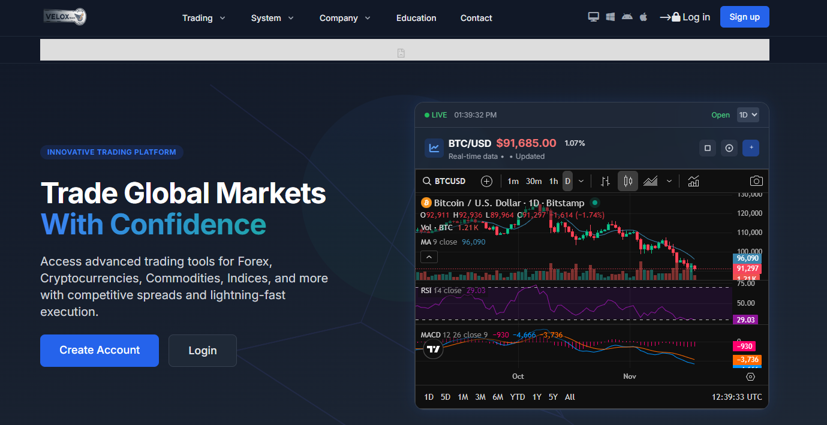The image size is (827, 425).
Task: Click the compare/add symbol plus icon
Action: pos(486,181)
